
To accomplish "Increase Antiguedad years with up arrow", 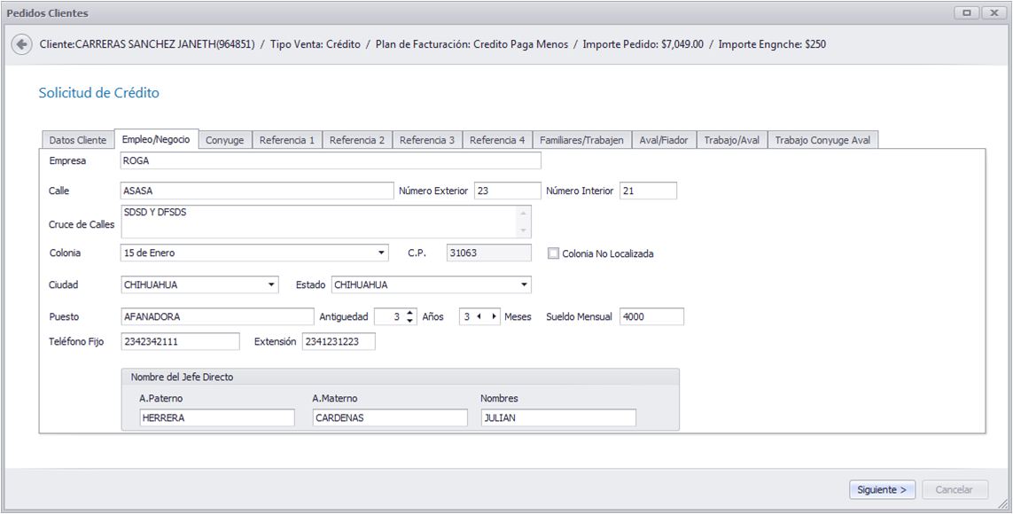I will (x=410, y=313).
